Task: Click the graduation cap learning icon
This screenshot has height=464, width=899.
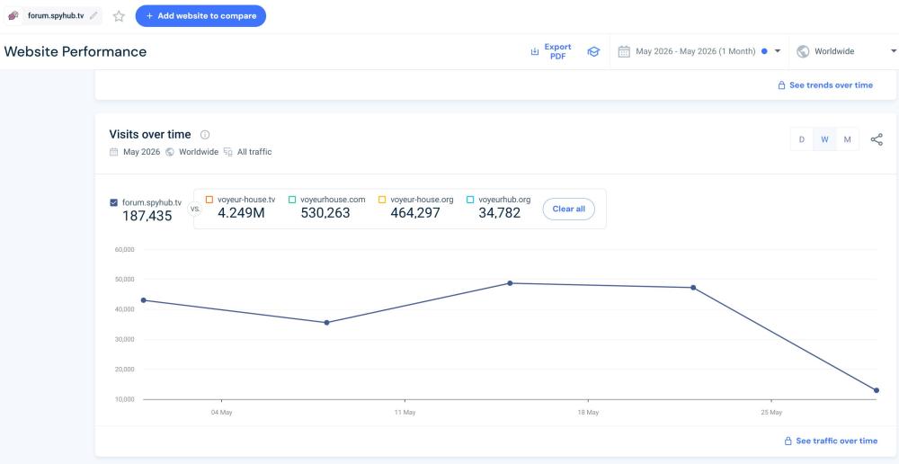Action: [x=593, y=51]
